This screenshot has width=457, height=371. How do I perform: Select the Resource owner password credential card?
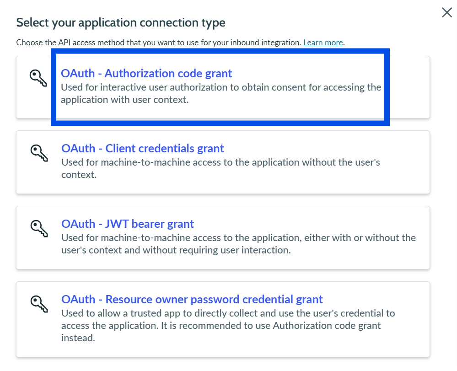223,319
